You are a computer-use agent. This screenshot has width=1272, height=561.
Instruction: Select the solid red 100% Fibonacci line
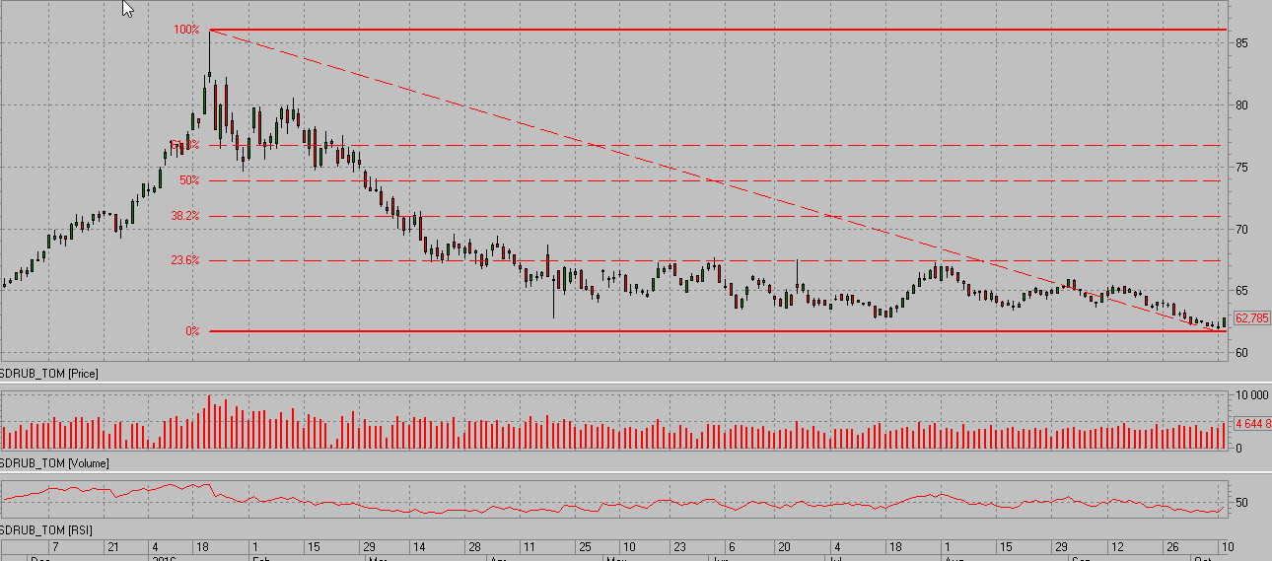[x=718, y=30]
